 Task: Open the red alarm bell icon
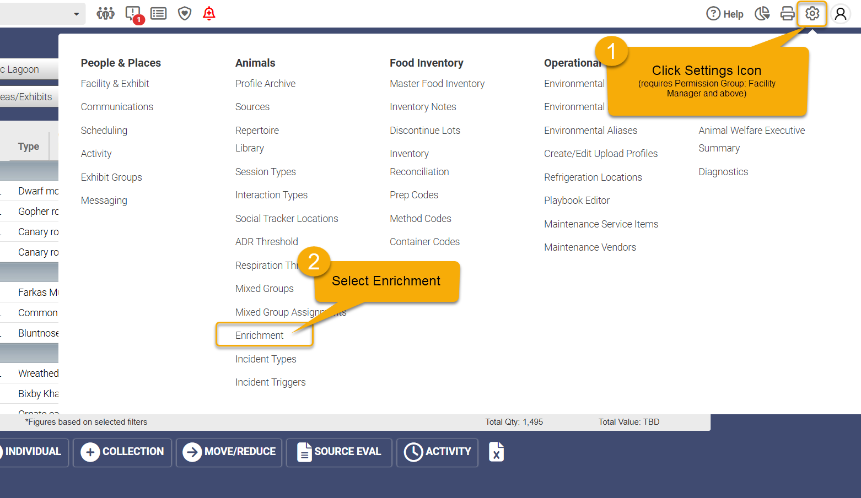(x=209, y=13)
